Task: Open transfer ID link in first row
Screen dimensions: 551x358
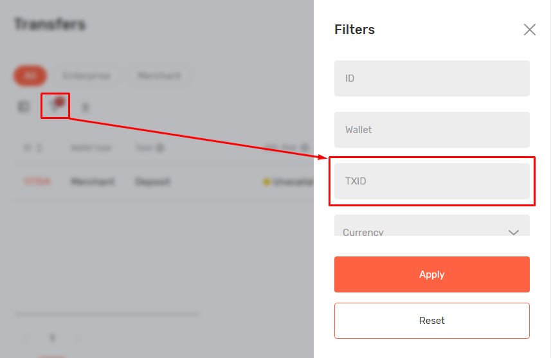Action: pos(36,182)
